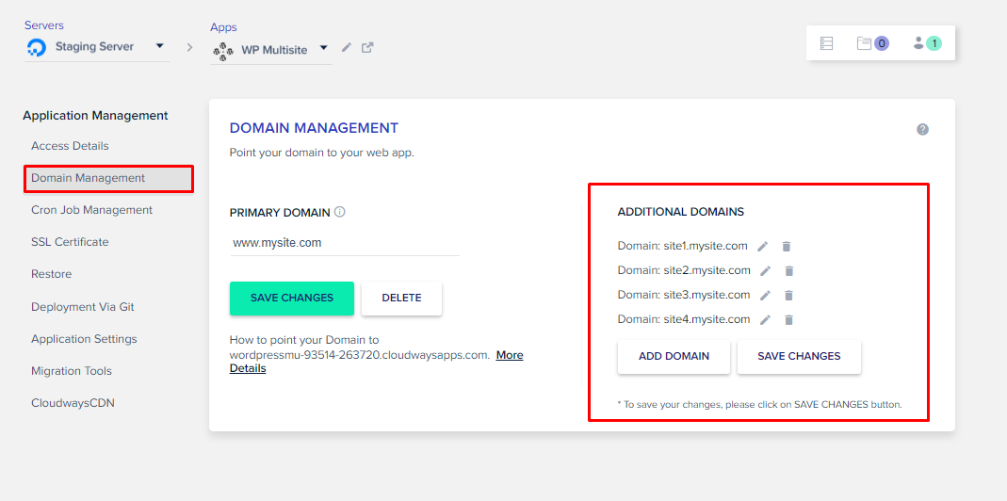Viewport: 1007px width, 501px height.
Task: Open the Access Details section
Action: click(x=70, y=146)
